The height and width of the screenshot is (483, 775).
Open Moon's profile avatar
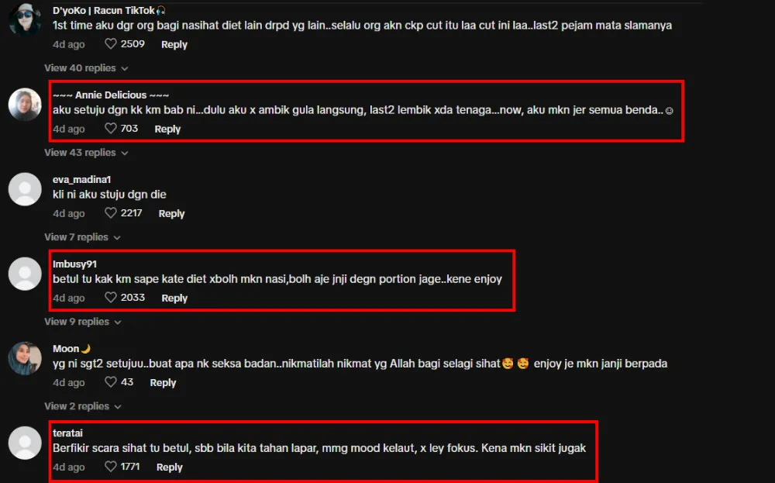click(25, 358)
